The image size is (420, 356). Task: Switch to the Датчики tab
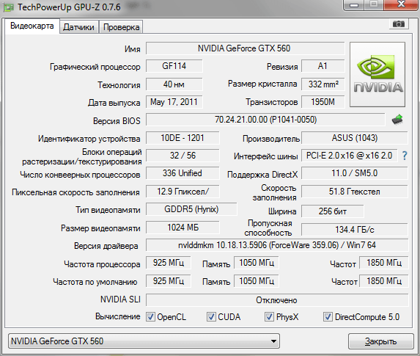pos(78,27)
